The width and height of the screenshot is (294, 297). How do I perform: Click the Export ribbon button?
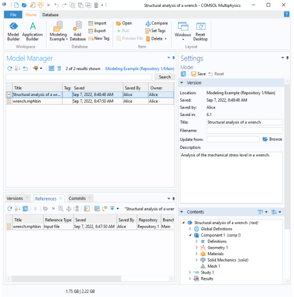(97, 31)
